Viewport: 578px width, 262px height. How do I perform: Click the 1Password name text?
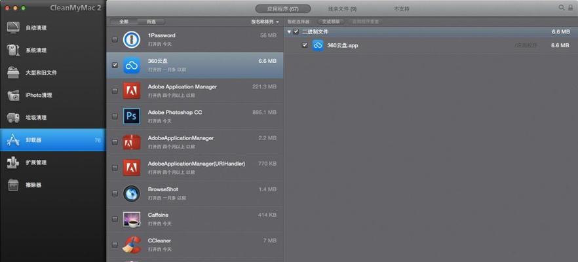click(161, 35)
